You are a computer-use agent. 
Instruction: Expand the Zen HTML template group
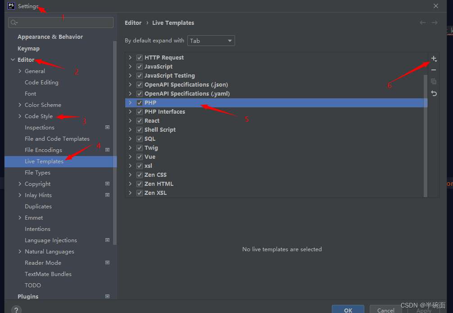point(130,184)
